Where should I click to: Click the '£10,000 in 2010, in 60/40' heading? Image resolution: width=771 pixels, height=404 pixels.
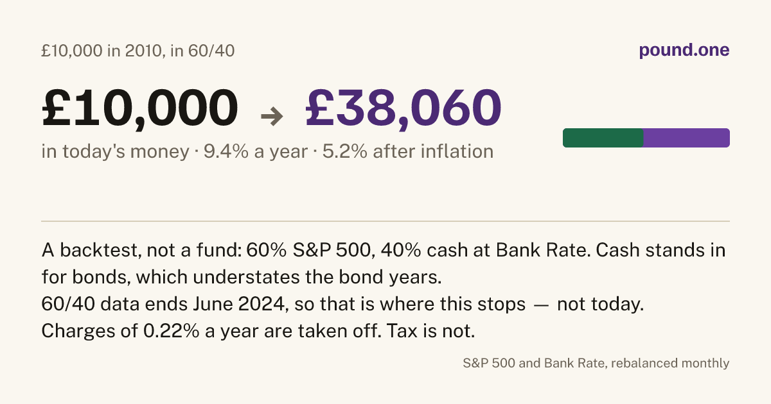point(138,51)
